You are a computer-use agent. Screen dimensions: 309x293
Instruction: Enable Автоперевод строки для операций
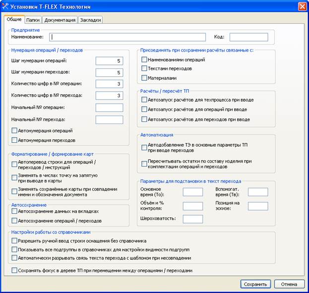[x=14, y=164]
